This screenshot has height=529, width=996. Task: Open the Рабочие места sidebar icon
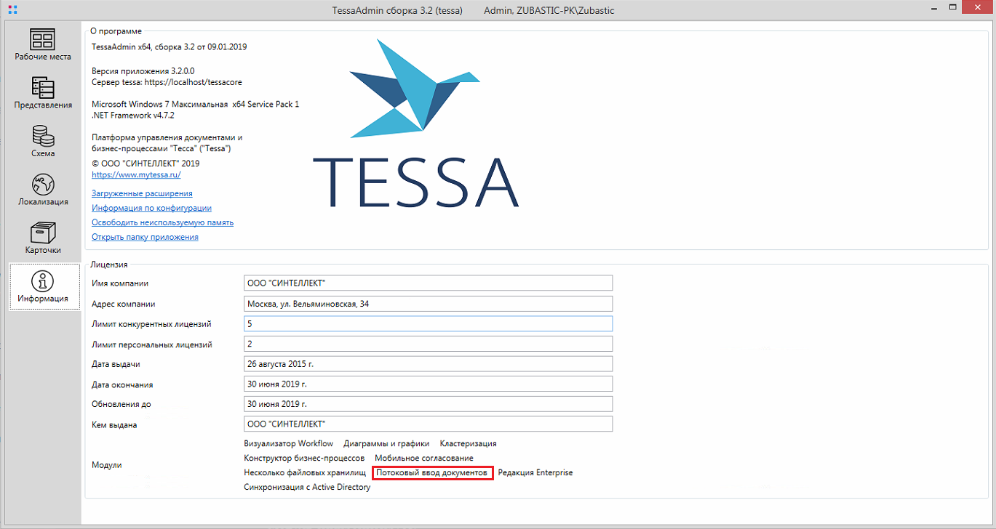click(x=43, y=39)
